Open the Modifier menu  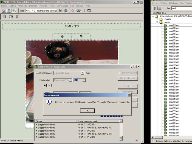coord(43,6)
